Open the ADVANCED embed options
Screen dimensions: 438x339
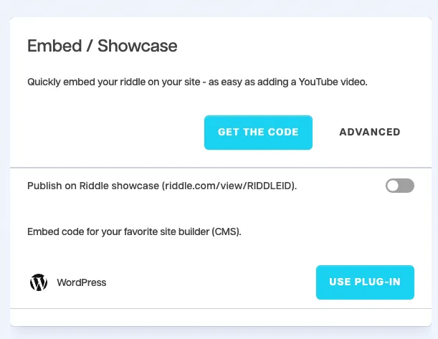369,132
